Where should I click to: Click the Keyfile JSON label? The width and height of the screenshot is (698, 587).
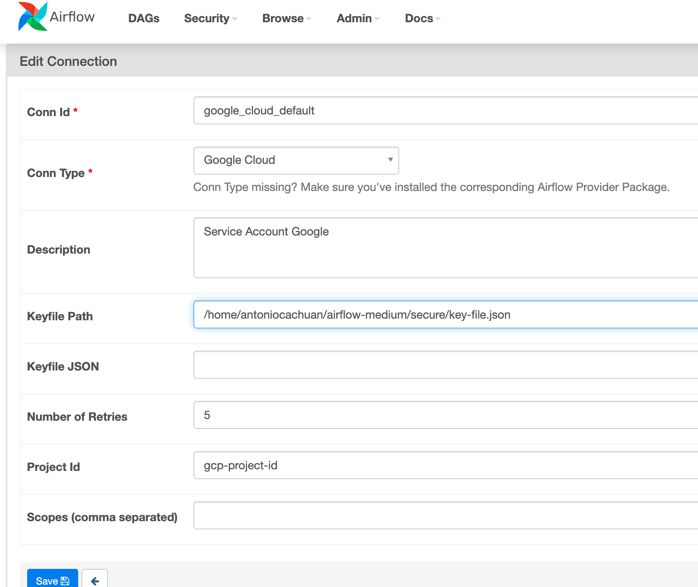tap(63, 366)
